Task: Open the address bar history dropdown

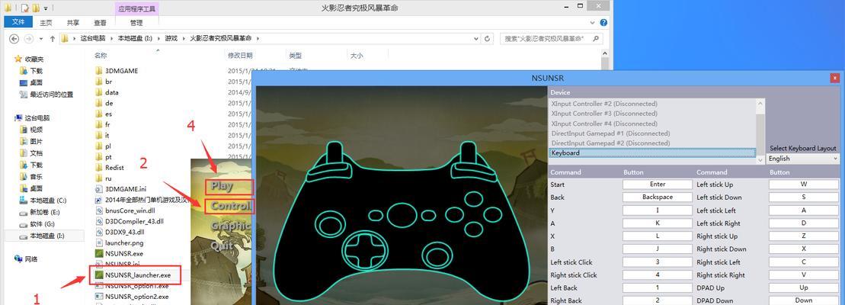Action: point(476,39)
